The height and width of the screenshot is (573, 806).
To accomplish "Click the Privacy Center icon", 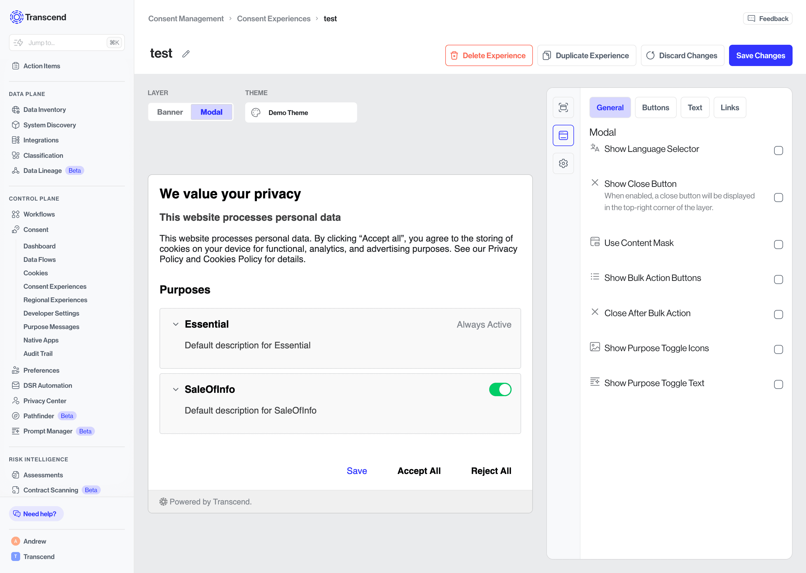I will point(15,400).
